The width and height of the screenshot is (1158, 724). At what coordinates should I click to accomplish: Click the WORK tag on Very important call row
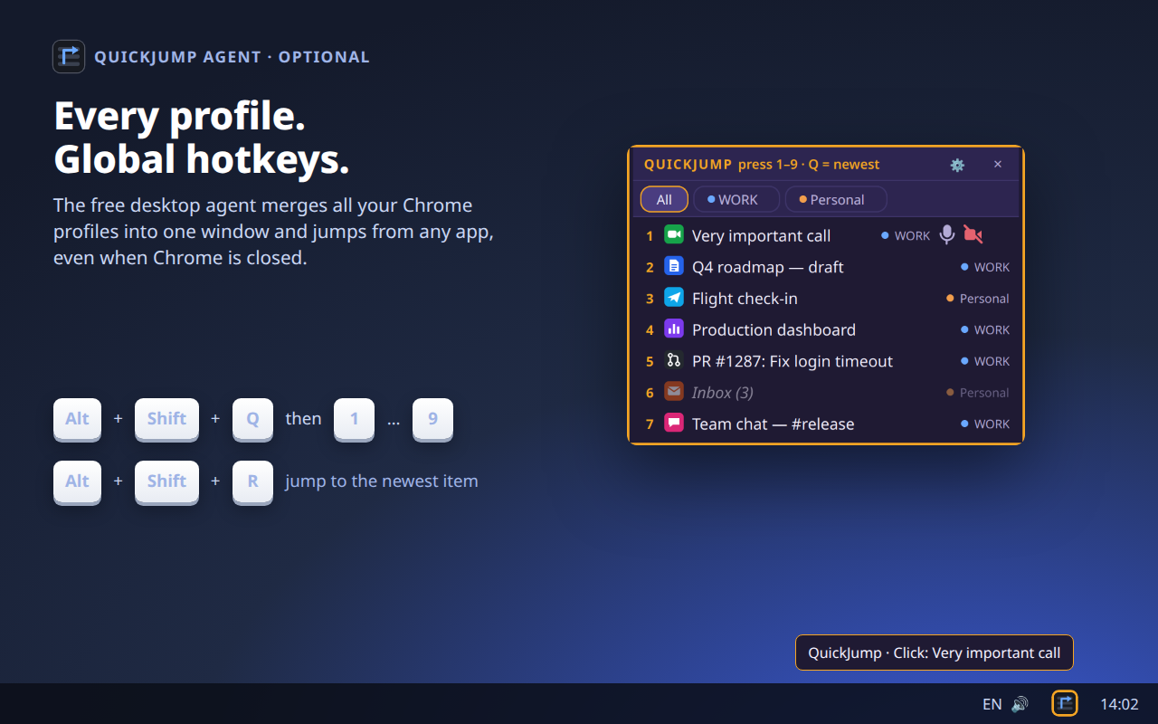[x=906, y=235]
